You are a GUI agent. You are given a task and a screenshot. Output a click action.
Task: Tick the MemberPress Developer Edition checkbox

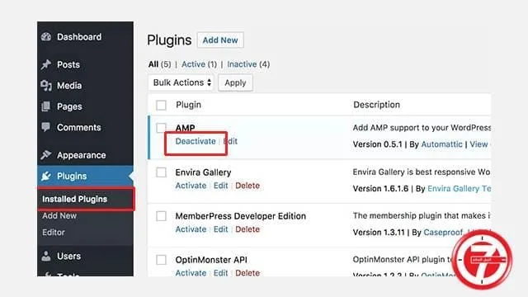(161, 216)
